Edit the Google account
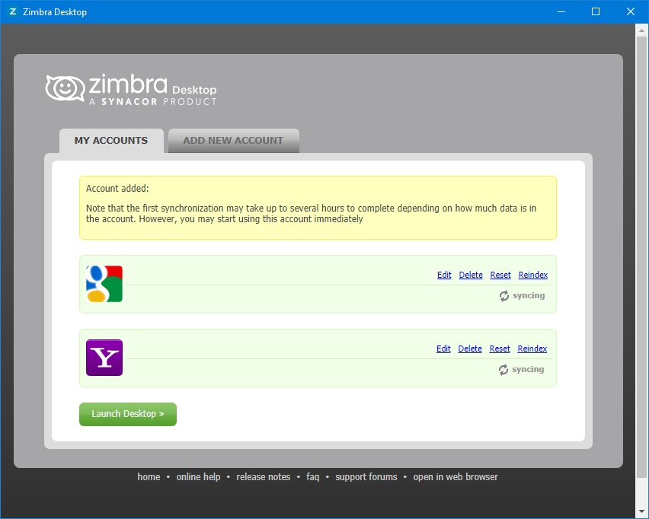649x519 pixels. pyautogui.click(x=444, y=275)
